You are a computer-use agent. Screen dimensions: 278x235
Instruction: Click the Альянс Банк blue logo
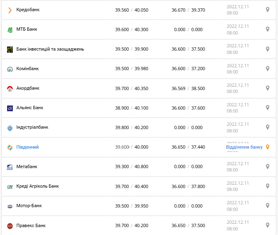[x=10, y=108]
